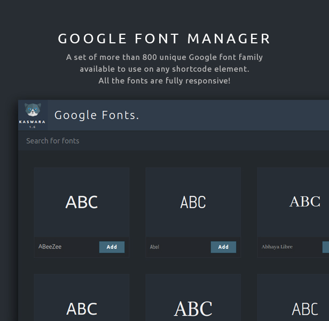
Task: Click the Abhaya Libre font name
Action: (277, 247)
